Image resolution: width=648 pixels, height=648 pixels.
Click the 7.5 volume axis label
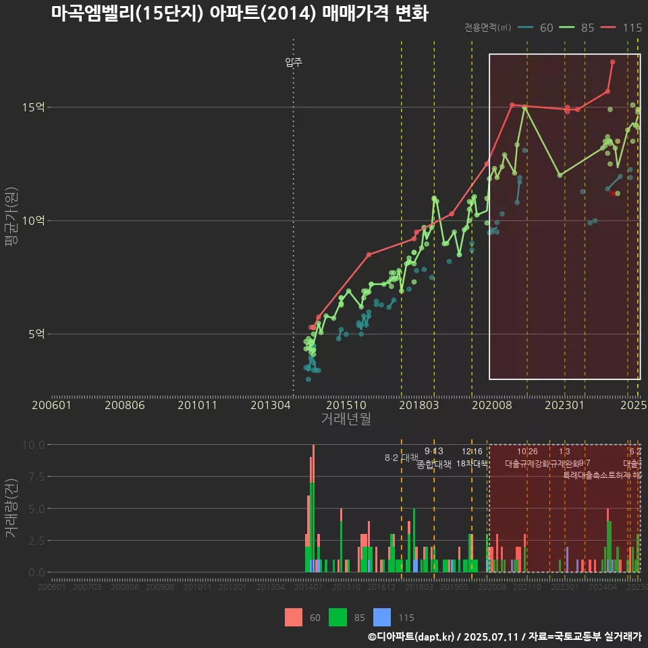[36, 477]
